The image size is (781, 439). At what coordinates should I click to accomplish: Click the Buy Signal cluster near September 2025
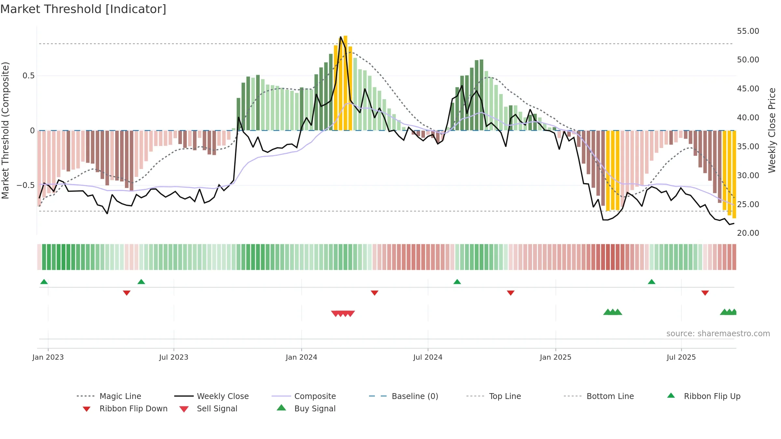tap(728, 312)
